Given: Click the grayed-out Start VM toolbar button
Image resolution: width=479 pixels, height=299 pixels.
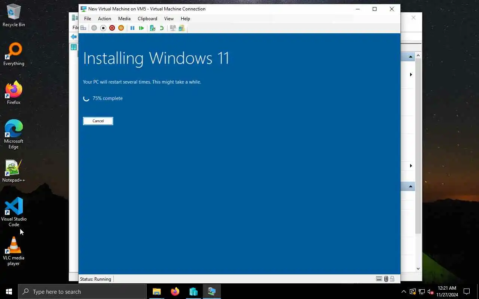Looking at the screenshot, I should pos(94,28).
